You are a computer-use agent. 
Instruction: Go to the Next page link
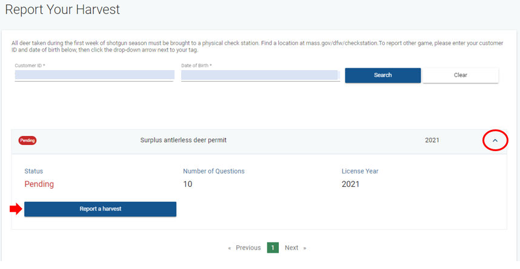[x=292, y=248]
